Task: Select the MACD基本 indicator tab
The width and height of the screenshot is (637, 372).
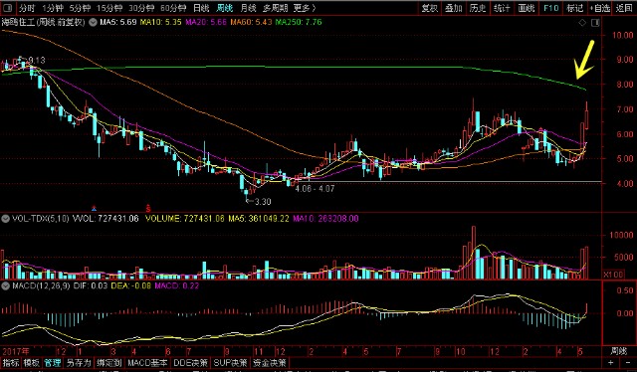Action: click(147, 363)
